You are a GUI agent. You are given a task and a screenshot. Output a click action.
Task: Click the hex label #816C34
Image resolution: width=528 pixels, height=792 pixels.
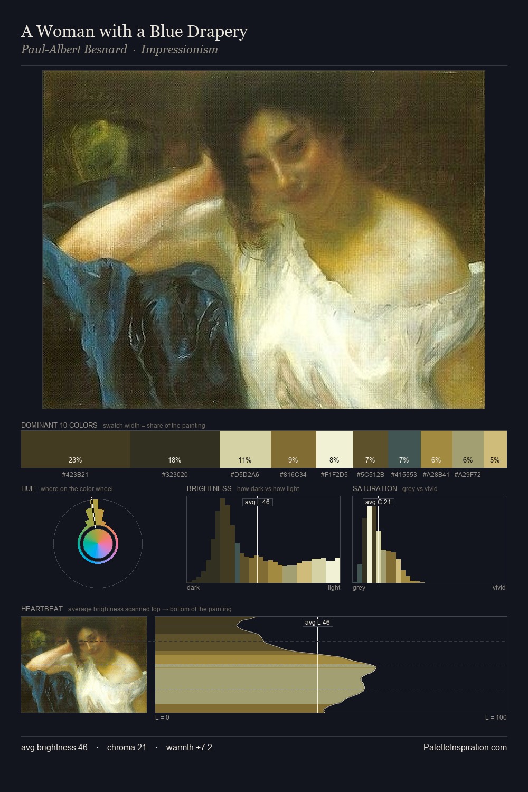293,475
